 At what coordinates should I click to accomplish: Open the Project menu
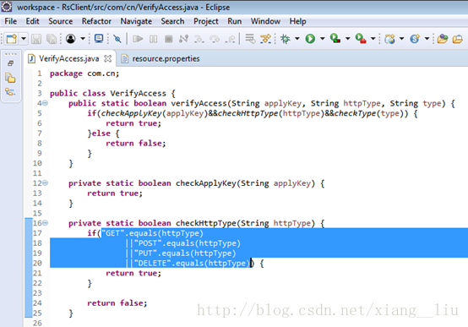[206, 21]
